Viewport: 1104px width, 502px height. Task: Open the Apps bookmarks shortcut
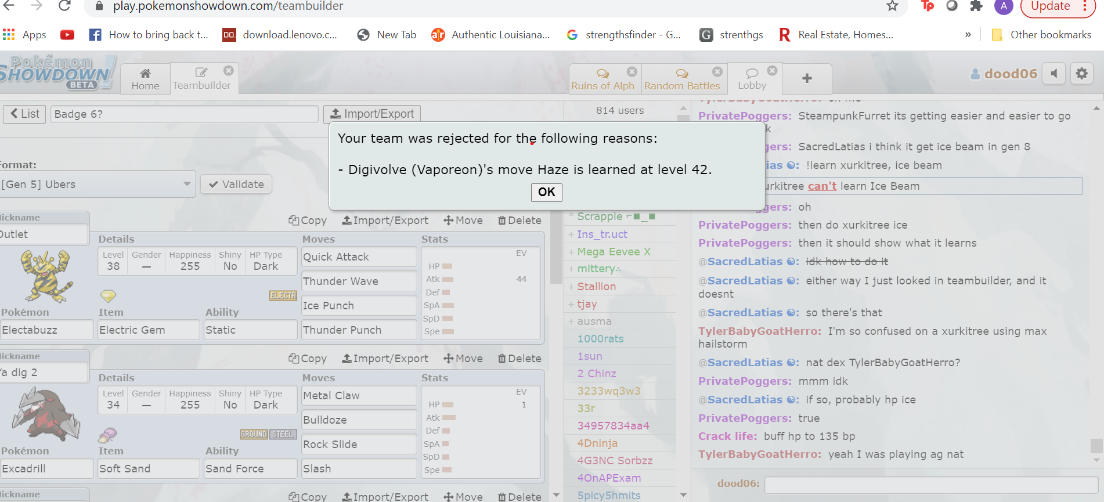[24, 35]
